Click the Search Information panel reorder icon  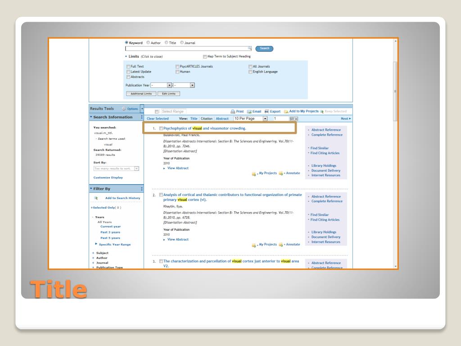pos(142,117)
